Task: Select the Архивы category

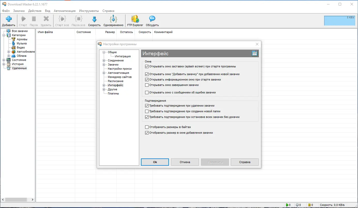Action: (22, 39)
